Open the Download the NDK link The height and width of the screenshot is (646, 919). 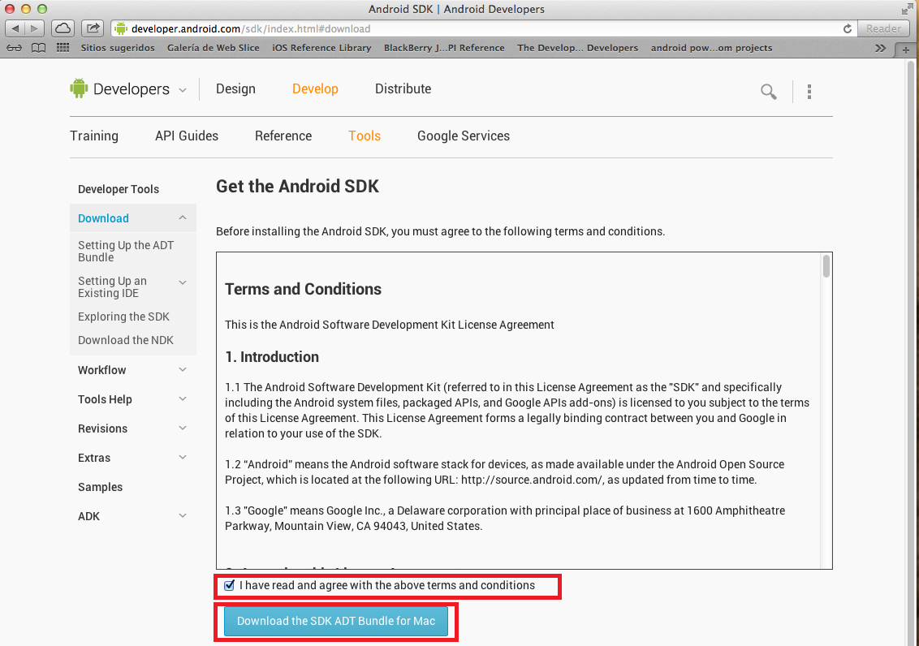[125, 340]
